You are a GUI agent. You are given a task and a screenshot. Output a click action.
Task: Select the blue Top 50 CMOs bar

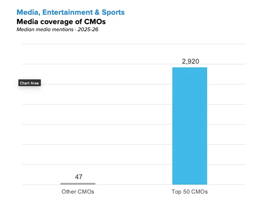190,126
